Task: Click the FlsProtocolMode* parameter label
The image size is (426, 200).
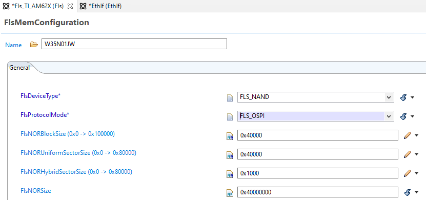Action: click(45, 115)
